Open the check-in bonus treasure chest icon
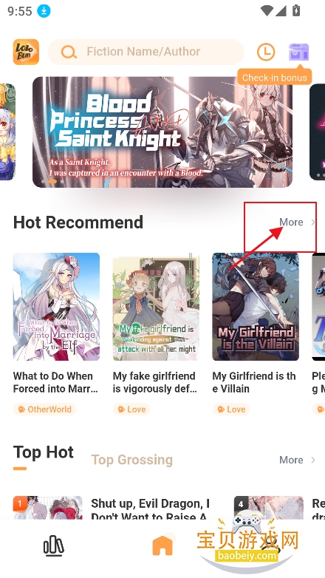 tap(298, 52)
